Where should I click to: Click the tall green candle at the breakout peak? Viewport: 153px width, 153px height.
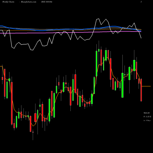pyautogui.click(x=96, y=63)
